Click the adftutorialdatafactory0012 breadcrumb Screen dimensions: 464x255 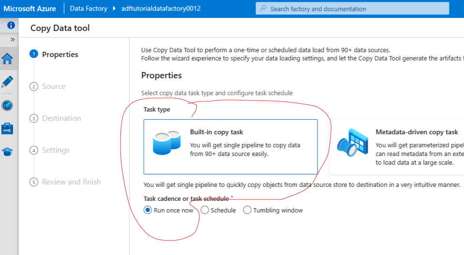click(x=161, y=8)
